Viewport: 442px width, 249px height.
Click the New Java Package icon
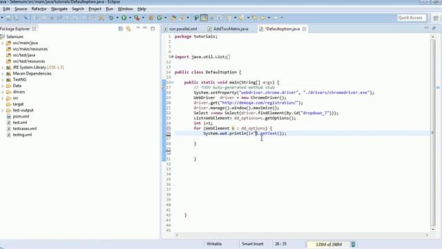point(151,18)
